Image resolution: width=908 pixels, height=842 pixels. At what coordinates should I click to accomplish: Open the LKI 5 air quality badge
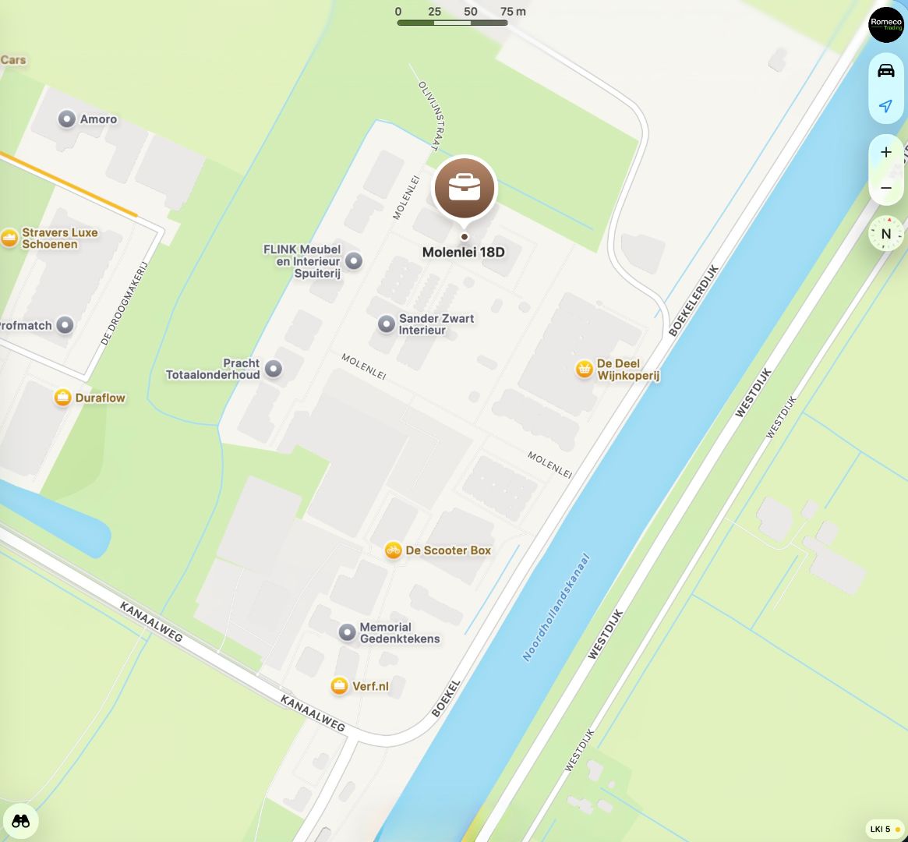click(x=885, y=830)
